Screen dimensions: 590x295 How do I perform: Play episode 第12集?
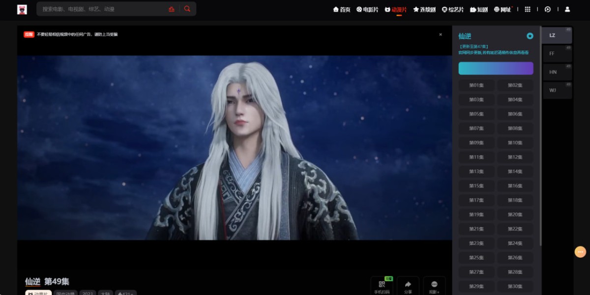tap(515, 157)
